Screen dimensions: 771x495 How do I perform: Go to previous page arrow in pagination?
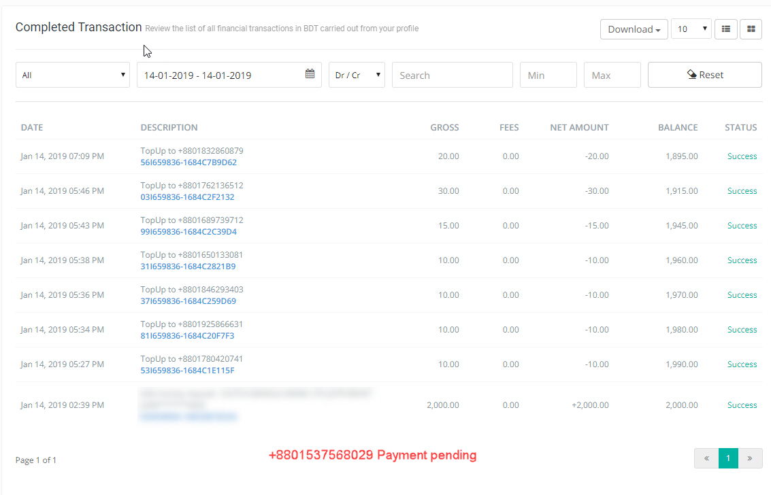coord(706,458)
